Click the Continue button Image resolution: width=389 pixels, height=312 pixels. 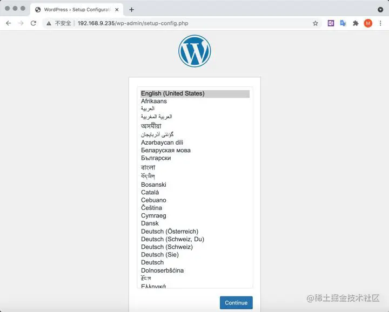[x=236, y=303]
